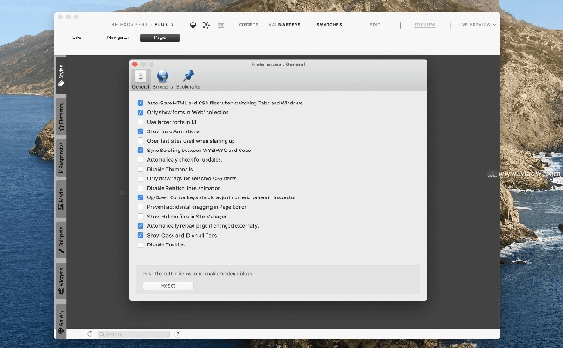Open the Styles sidebar panel
Viewport: 563px width, 348px height.
[x=61, y=76]
